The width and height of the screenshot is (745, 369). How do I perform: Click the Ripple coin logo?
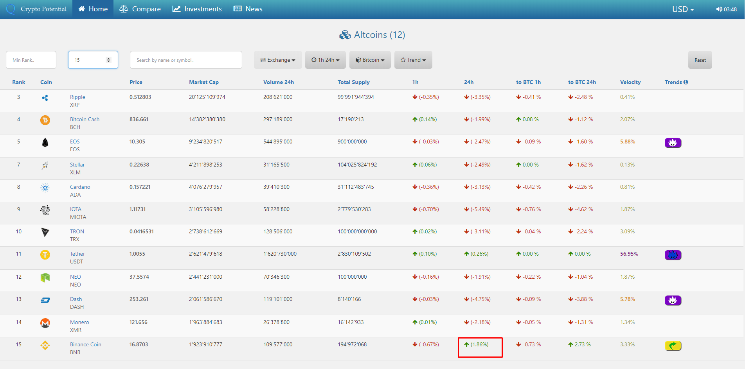45,98
